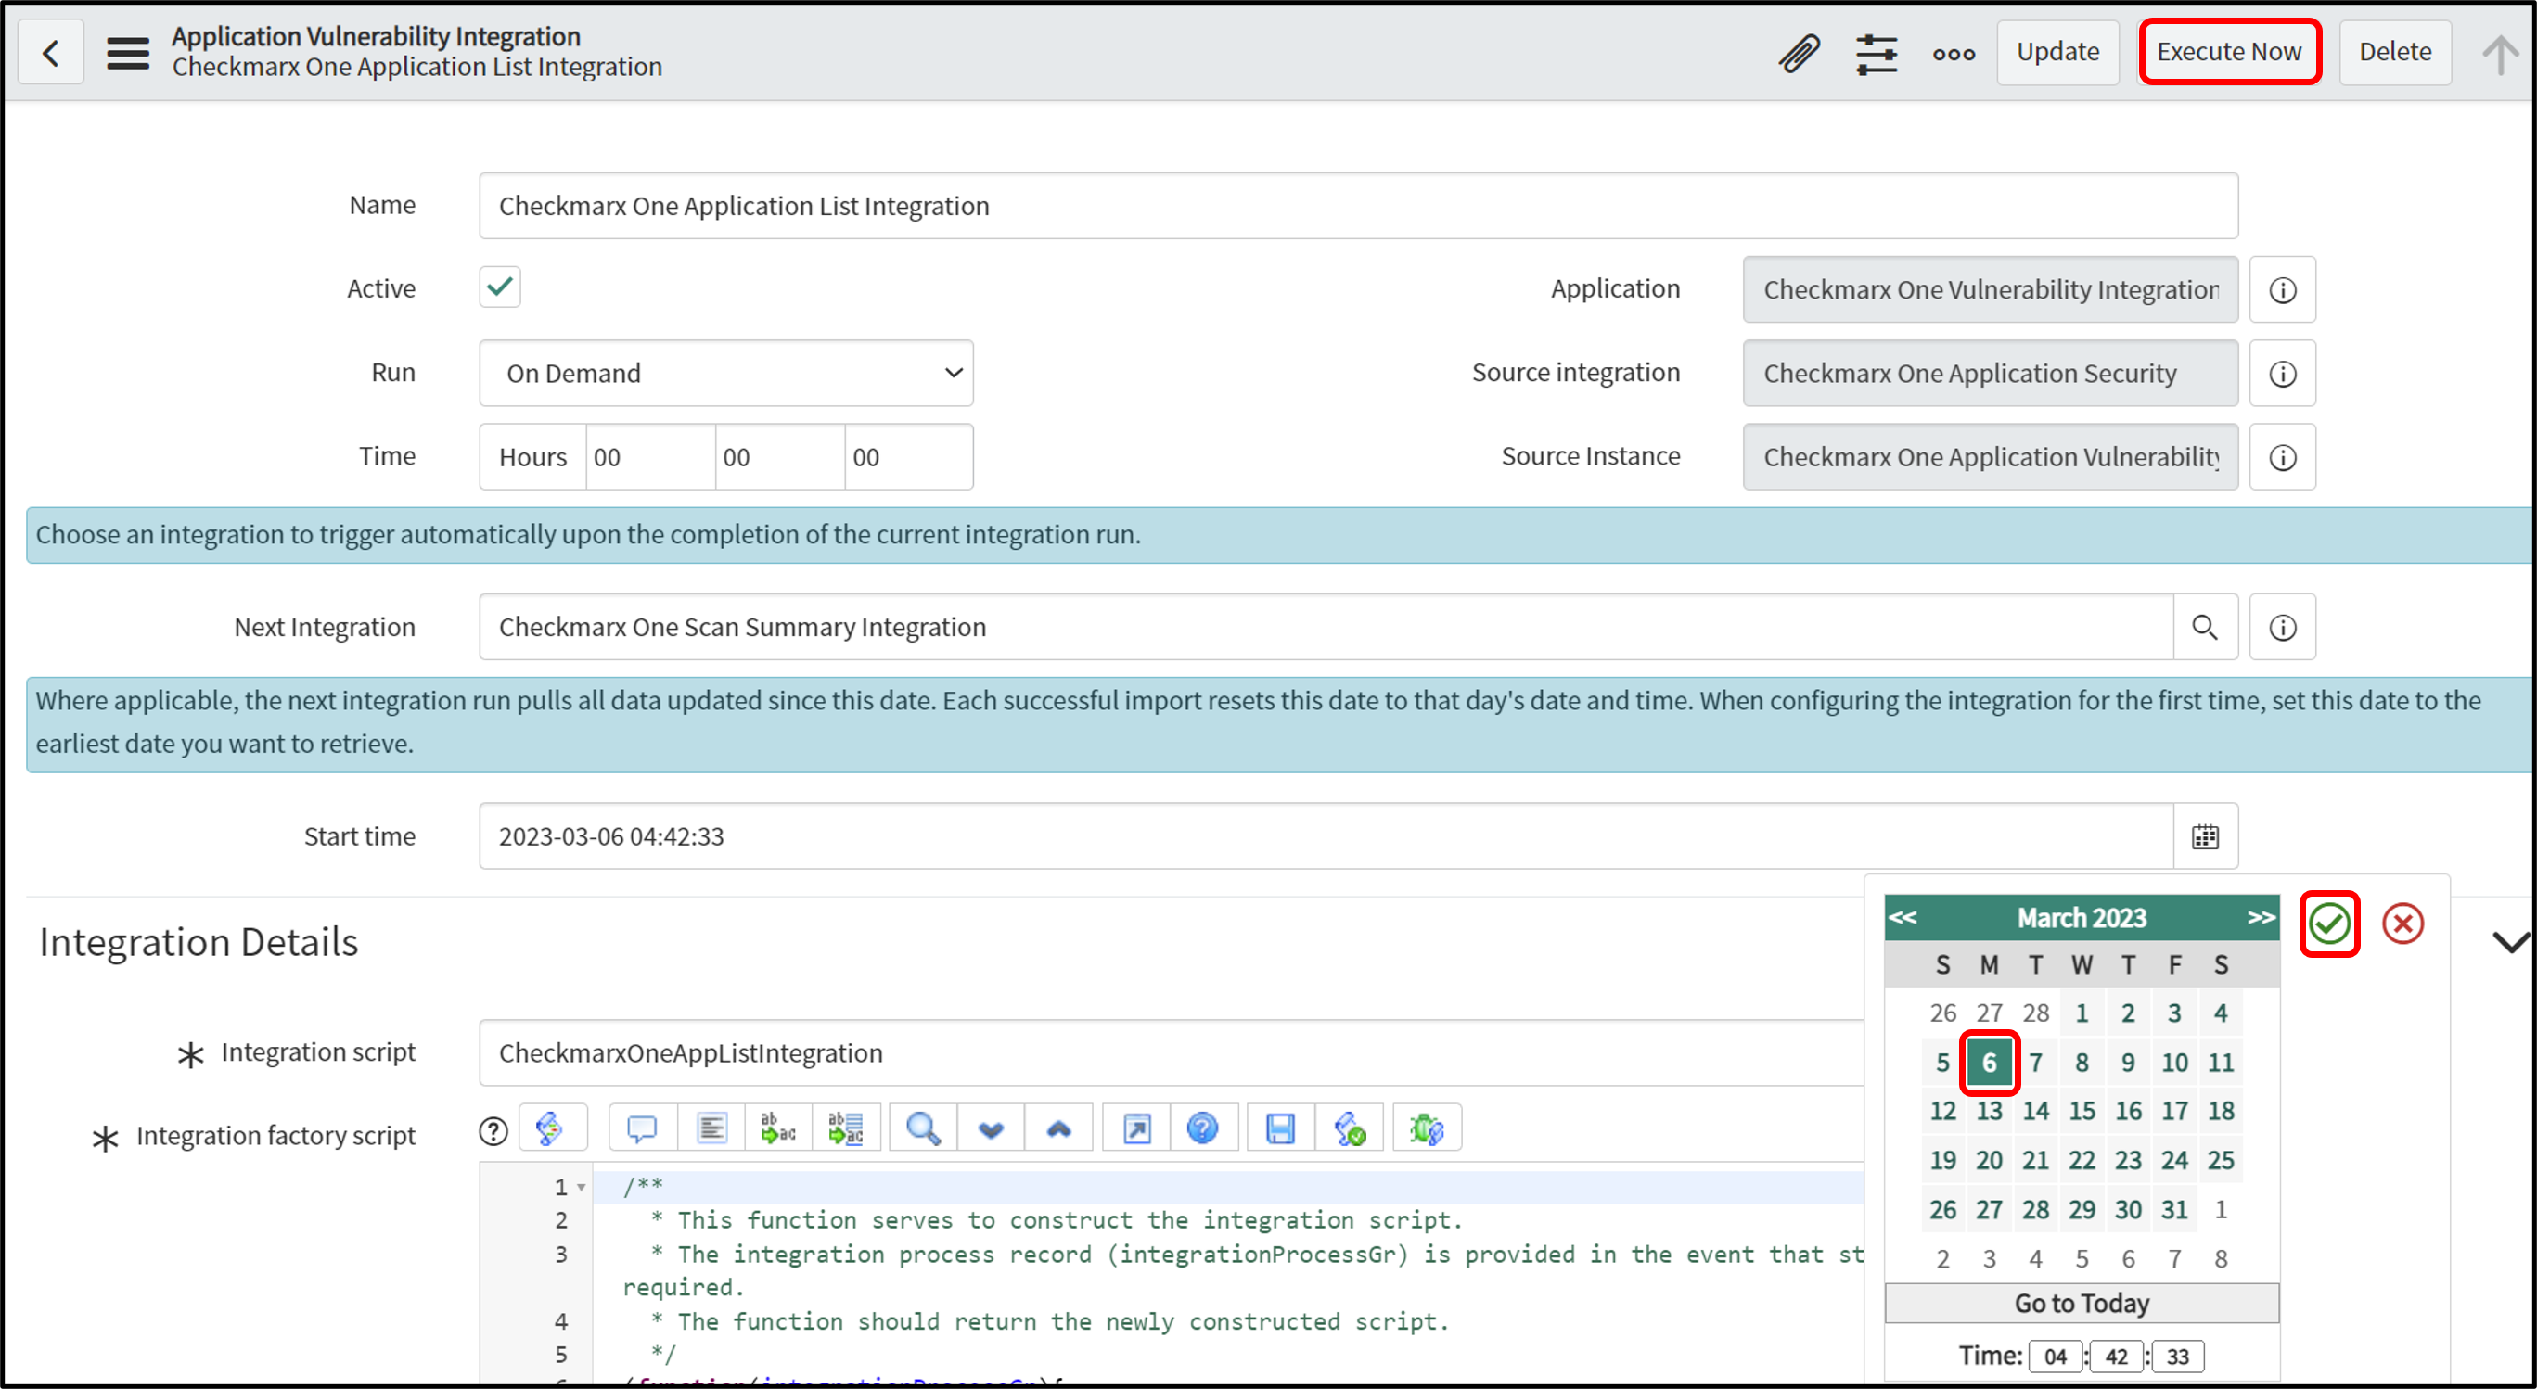This screenshot has height=1389, width=2537.
Task: Confirm the date with the green checkmark
Action: coord(2329,924)
